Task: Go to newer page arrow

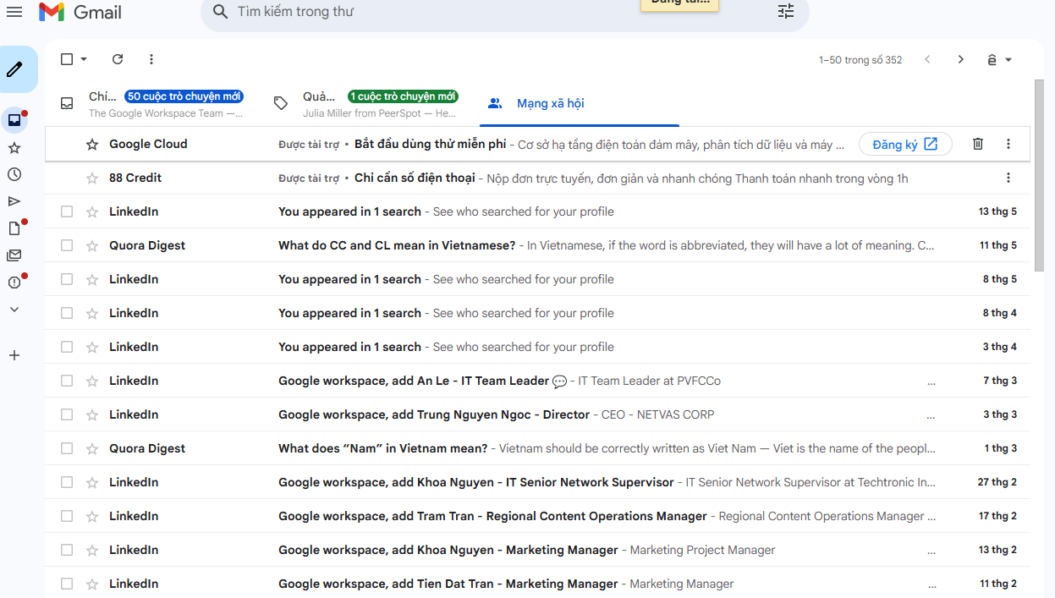Action: [x=927, y=59]
